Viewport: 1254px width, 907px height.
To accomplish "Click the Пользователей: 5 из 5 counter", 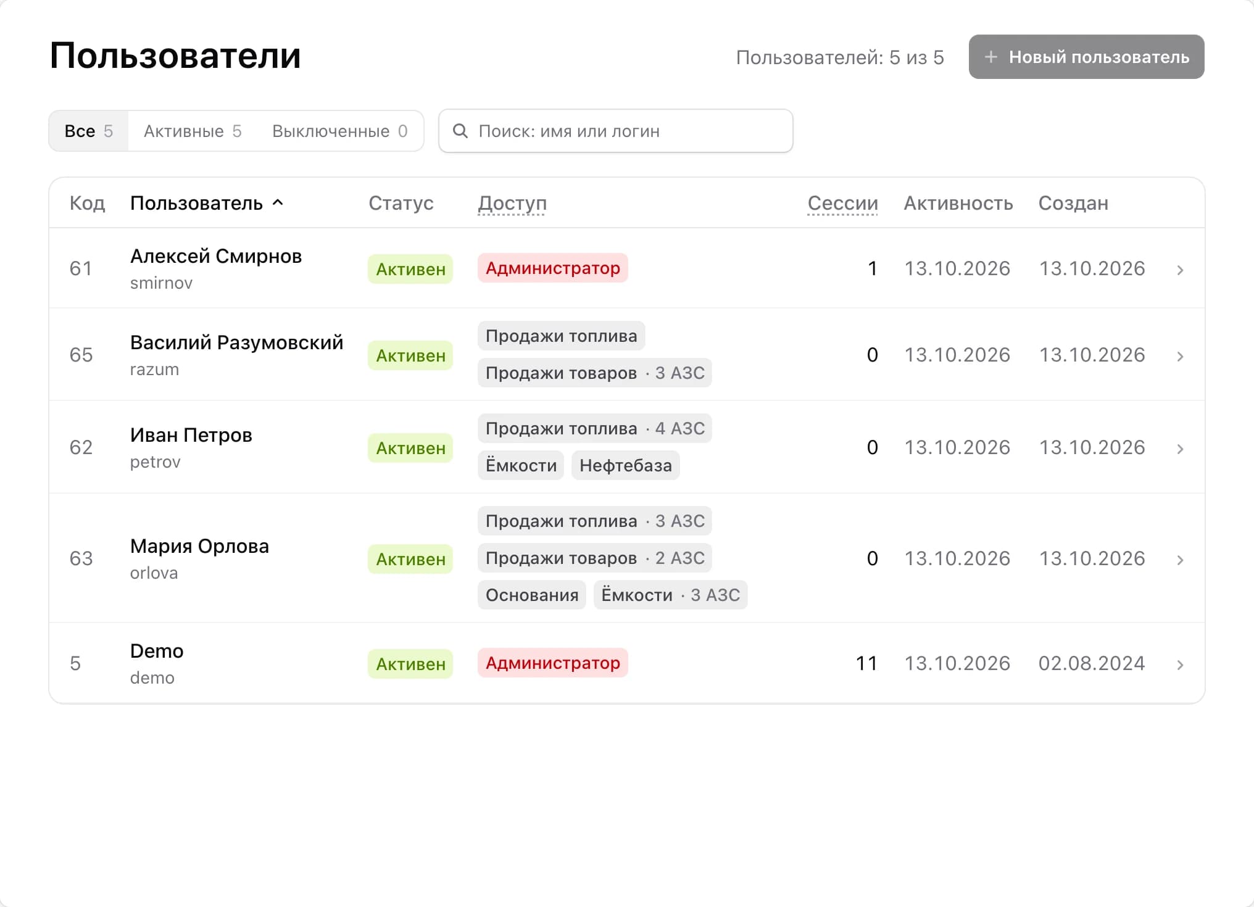I will [840, 57].
